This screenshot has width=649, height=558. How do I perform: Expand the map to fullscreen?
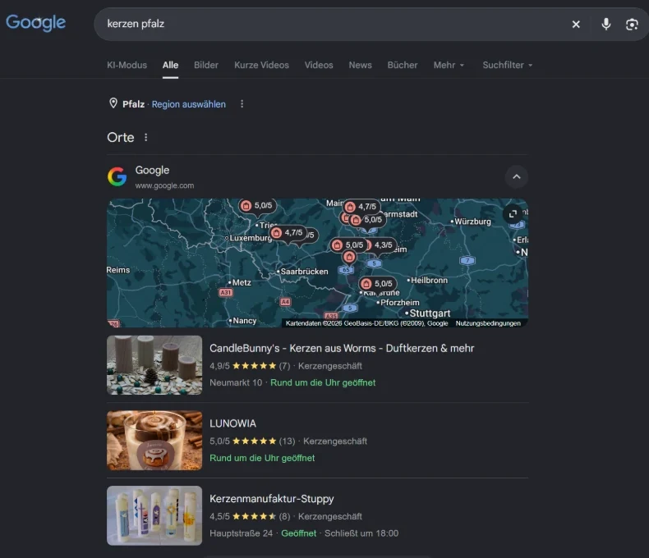coord(513,213)
